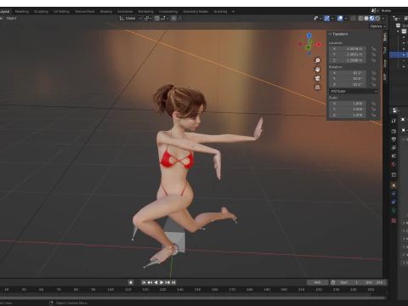Switch to Geometry Nodes workspace tab
The width and height of the screenshot is (408, 306).
pyautogui.click(x=195, y=11)
